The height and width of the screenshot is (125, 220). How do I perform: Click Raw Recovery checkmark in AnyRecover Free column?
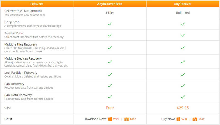(110, 86)
